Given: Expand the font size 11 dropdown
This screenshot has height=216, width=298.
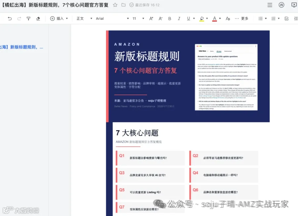Looking at the screenshot, I should (138, 18).
